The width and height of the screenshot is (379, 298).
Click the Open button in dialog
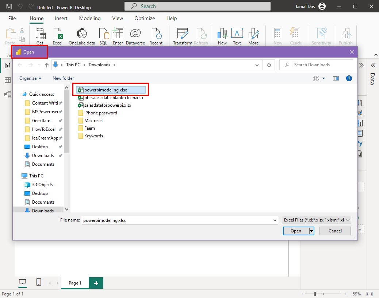click(x=296, y=231)
